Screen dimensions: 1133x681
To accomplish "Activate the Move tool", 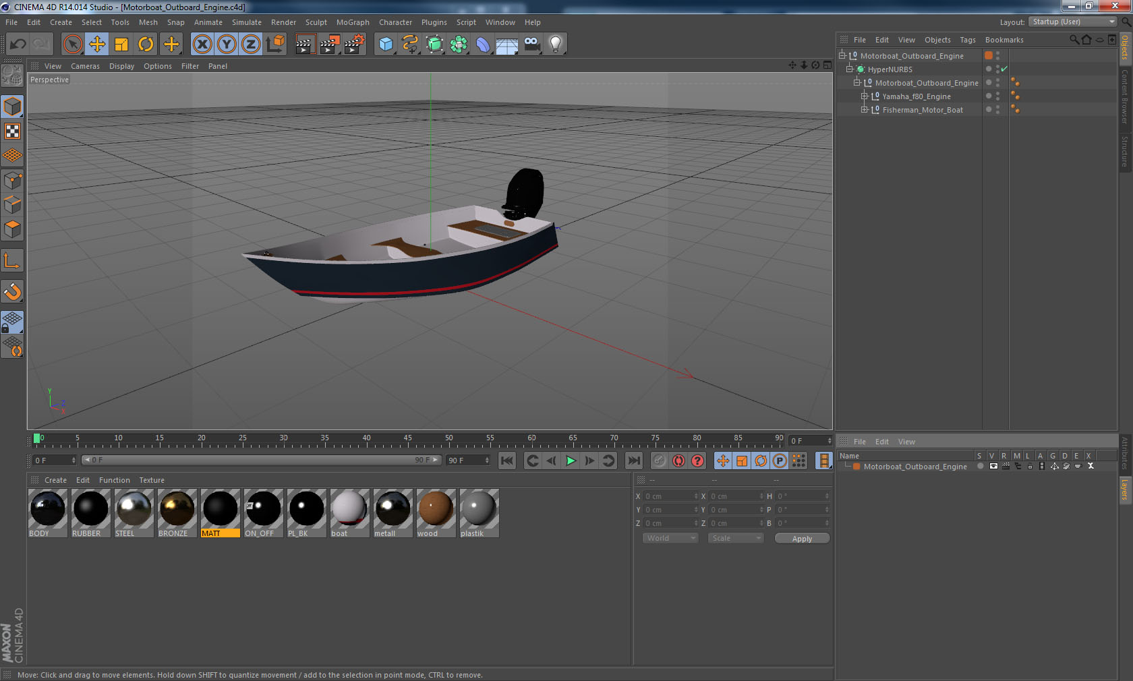I will pos(97,45).
